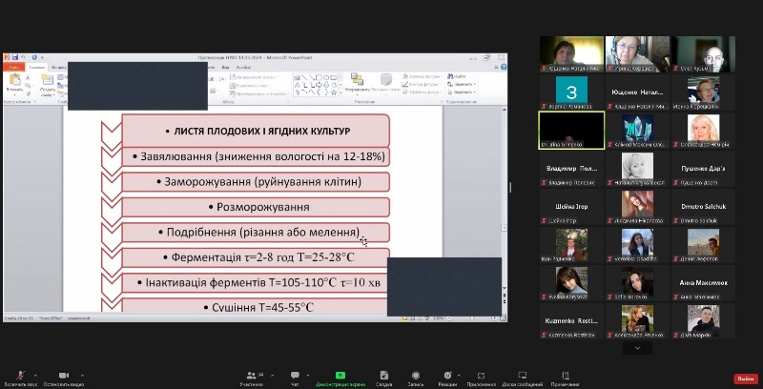Open the Participants panel
763x389 pixels.
point(252,379)
